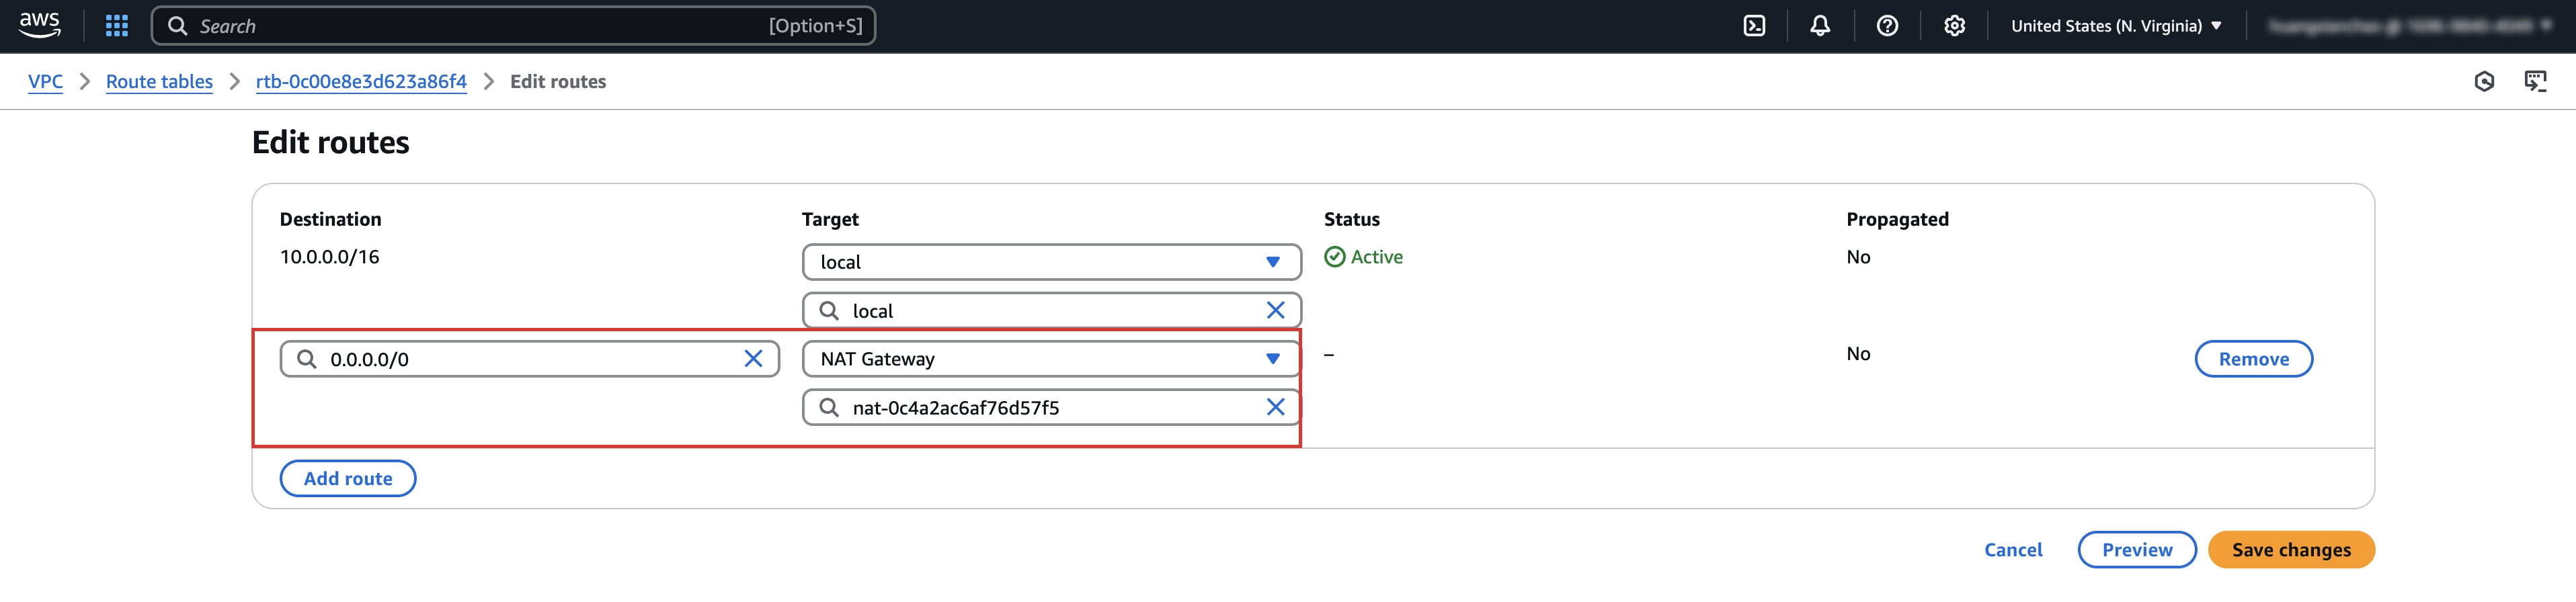Click the magnifier in the local search field
The width and height of the screenshot is (2576, 602).
829,311
